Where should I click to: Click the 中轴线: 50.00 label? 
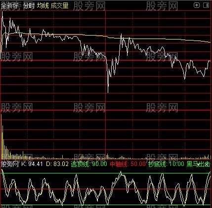point(127,164)
